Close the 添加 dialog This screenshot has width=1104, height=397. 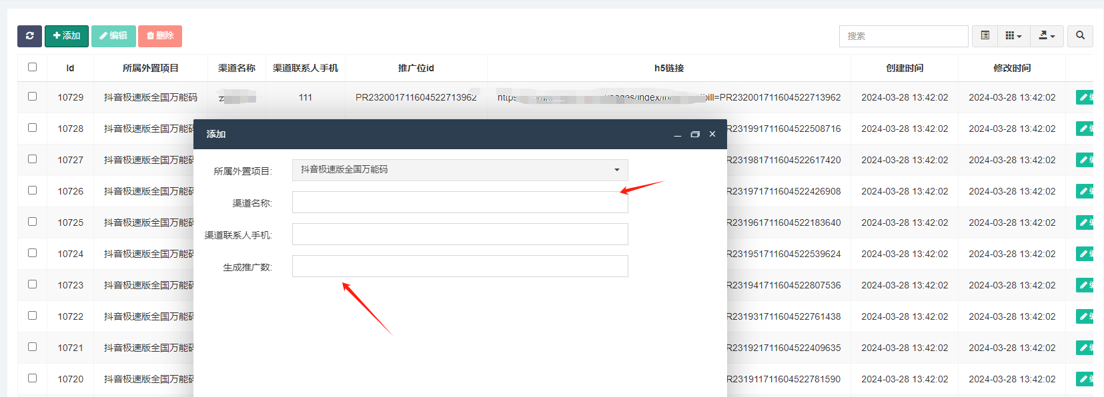712,135
